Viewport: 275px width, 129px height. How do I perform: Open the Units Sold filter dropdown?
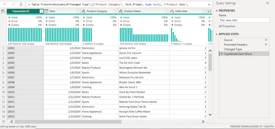click(x=204, y=11)
